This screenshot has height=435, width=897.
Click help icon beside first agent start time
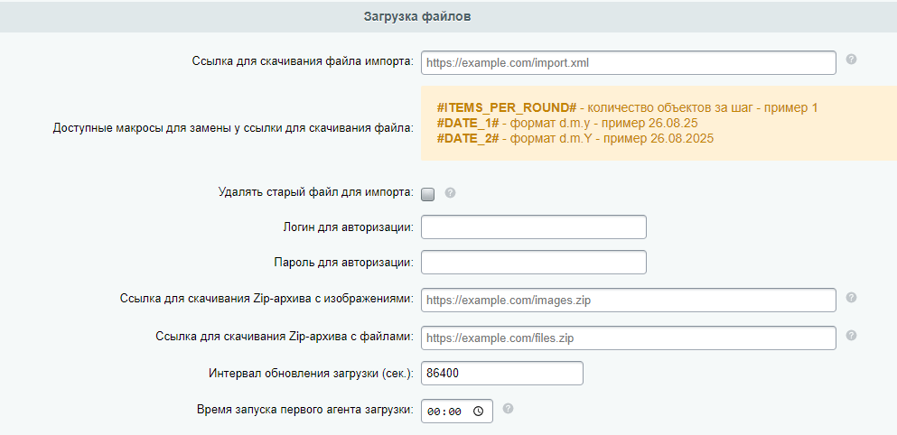pos(508,409)
